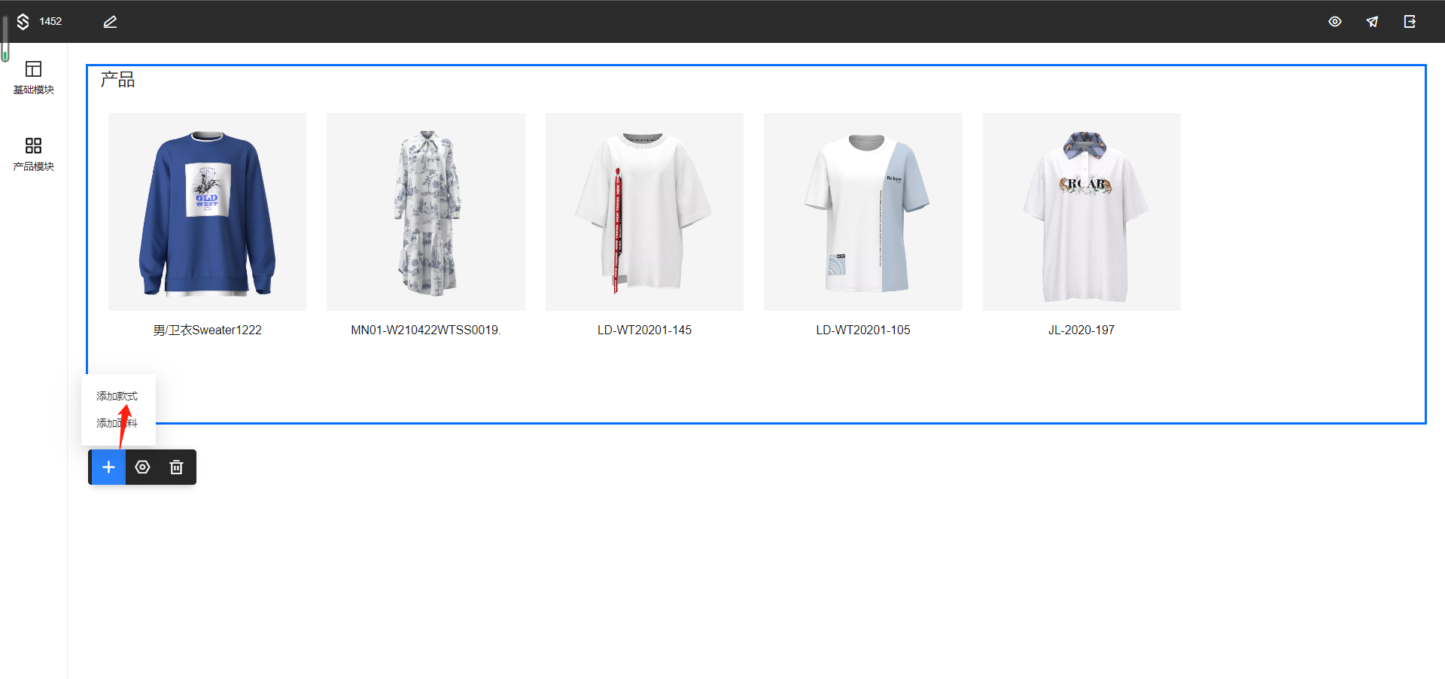
Task: Delete the module with the trash icon
Action: (176, 467)
